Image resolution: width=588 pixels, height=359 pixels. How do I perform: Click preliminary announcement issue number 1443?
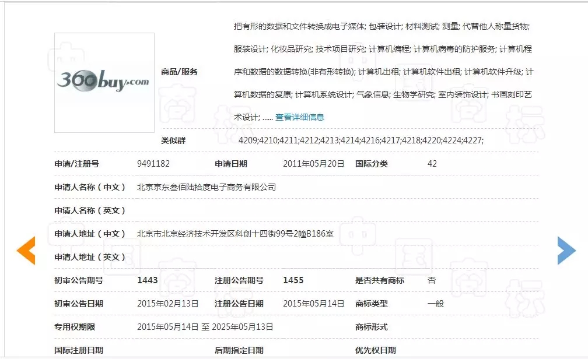pyautogui.click(x=148, y=280)
